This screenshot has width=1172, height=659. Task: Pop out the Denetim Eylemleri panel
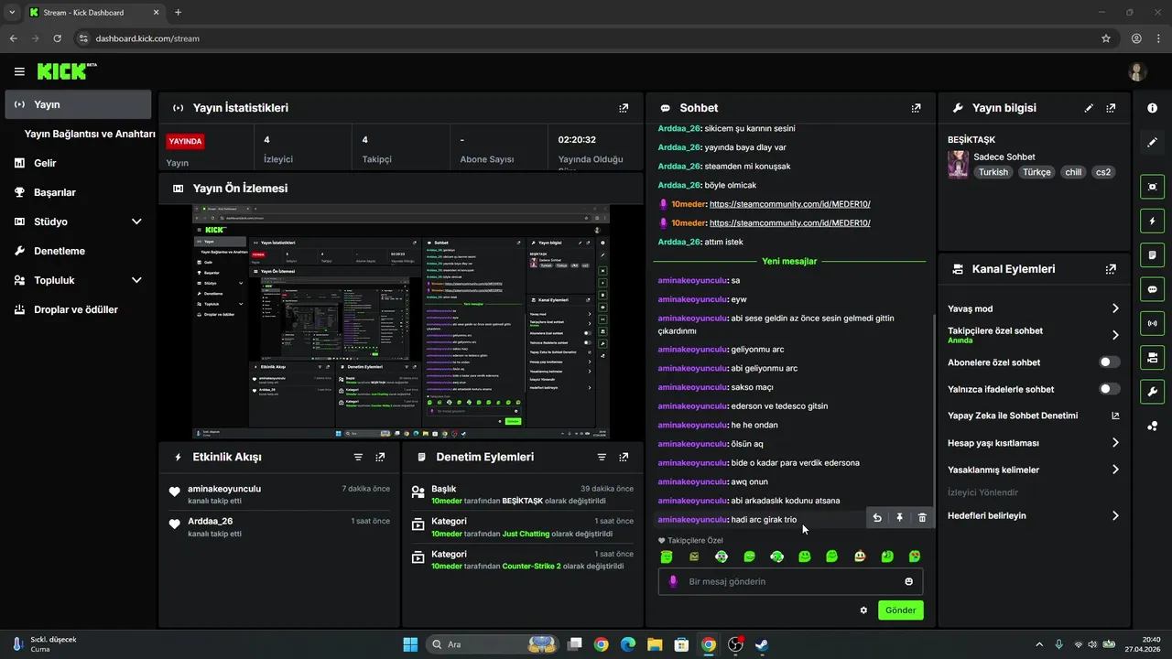click(x=624, y=457)
